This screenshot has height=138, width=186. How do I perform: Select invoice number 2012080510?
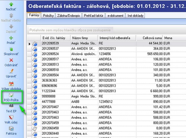(x=50, y=70)
